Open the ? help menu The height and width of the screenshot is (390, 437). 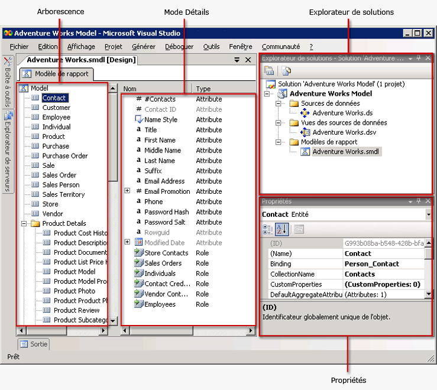(311, 47)
